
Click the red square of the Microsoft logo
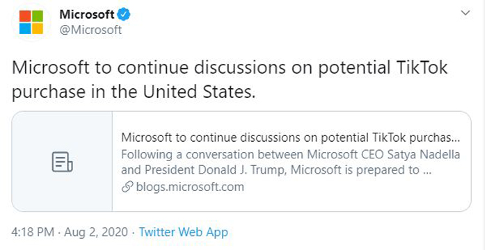[x=25, y=16]
